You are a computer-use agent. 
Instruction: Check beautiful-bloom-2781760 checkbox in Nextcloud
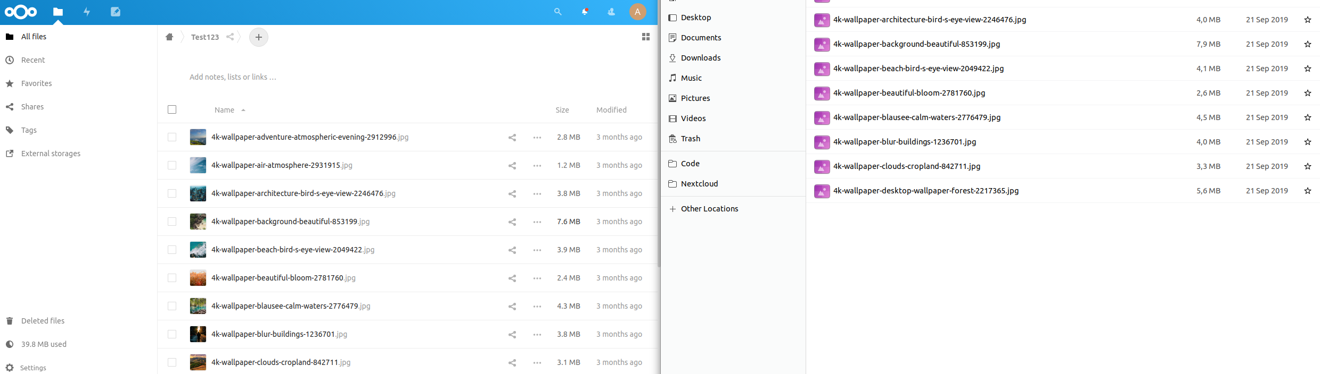tap(172, 278)
